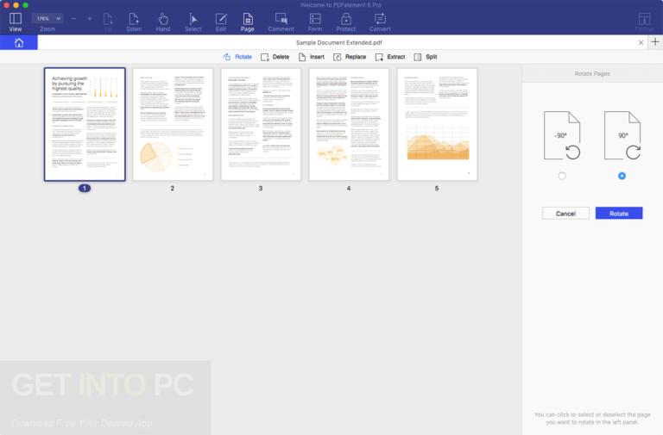The image size is (663, 435).
Task: Select the -90° radio button
Action: [x=562, y=176]
